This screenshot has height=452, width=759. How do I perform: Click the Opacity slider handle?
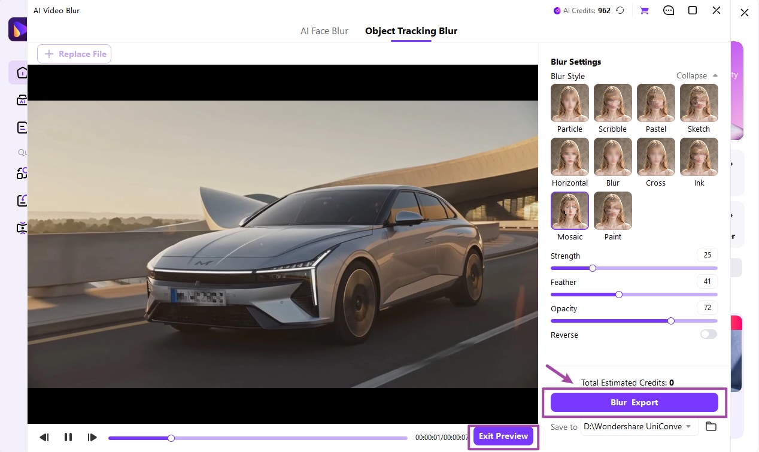pos(671,321)
